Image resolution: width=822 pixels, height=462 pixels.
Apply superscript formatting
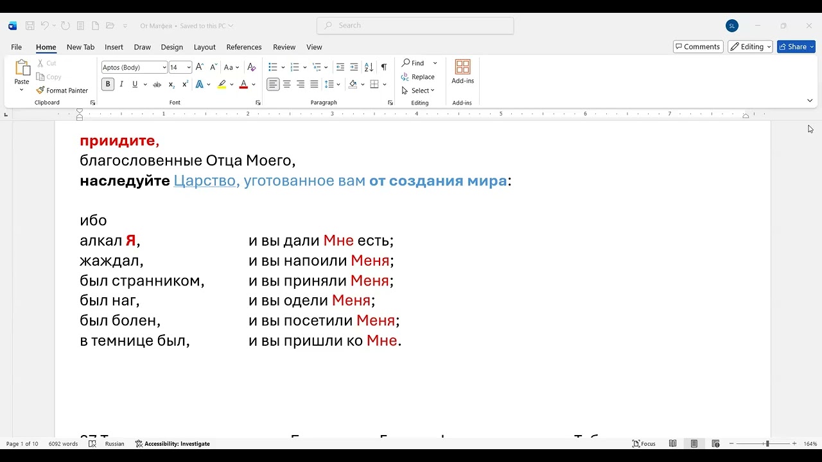[185, 84]
